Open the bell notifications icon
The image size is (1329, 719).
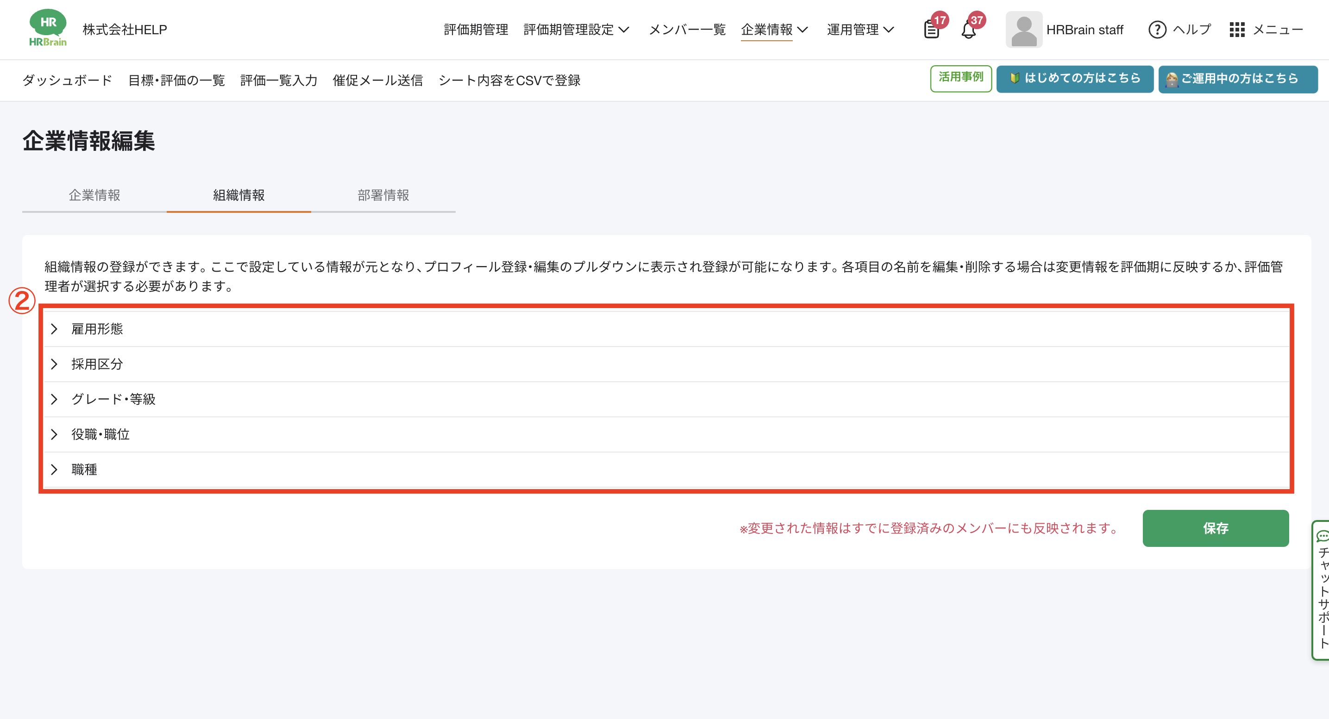(968, 30)
